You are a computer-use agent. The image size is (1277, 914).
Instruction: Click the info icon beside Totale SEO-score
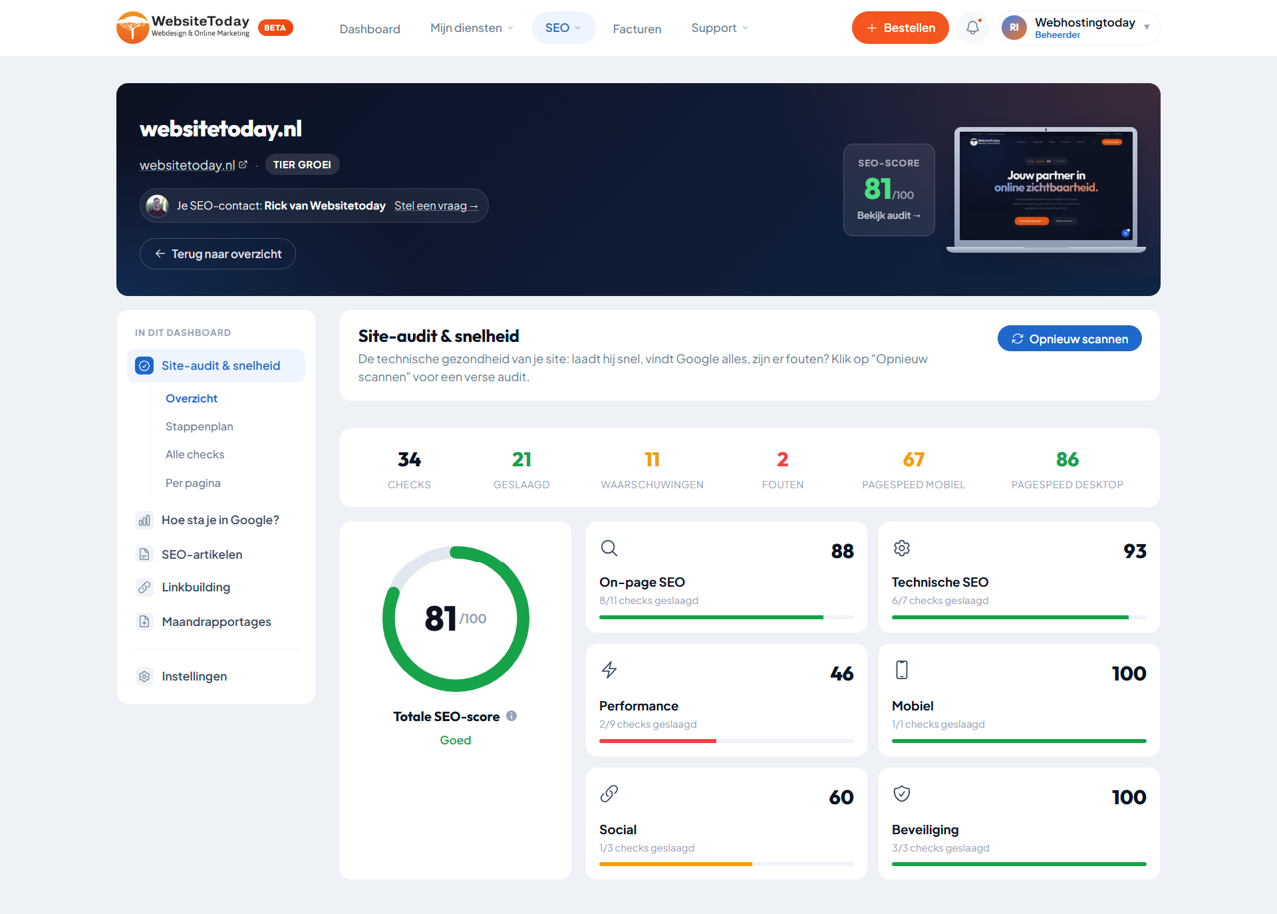pyautogui.click(x=511, y=716)
